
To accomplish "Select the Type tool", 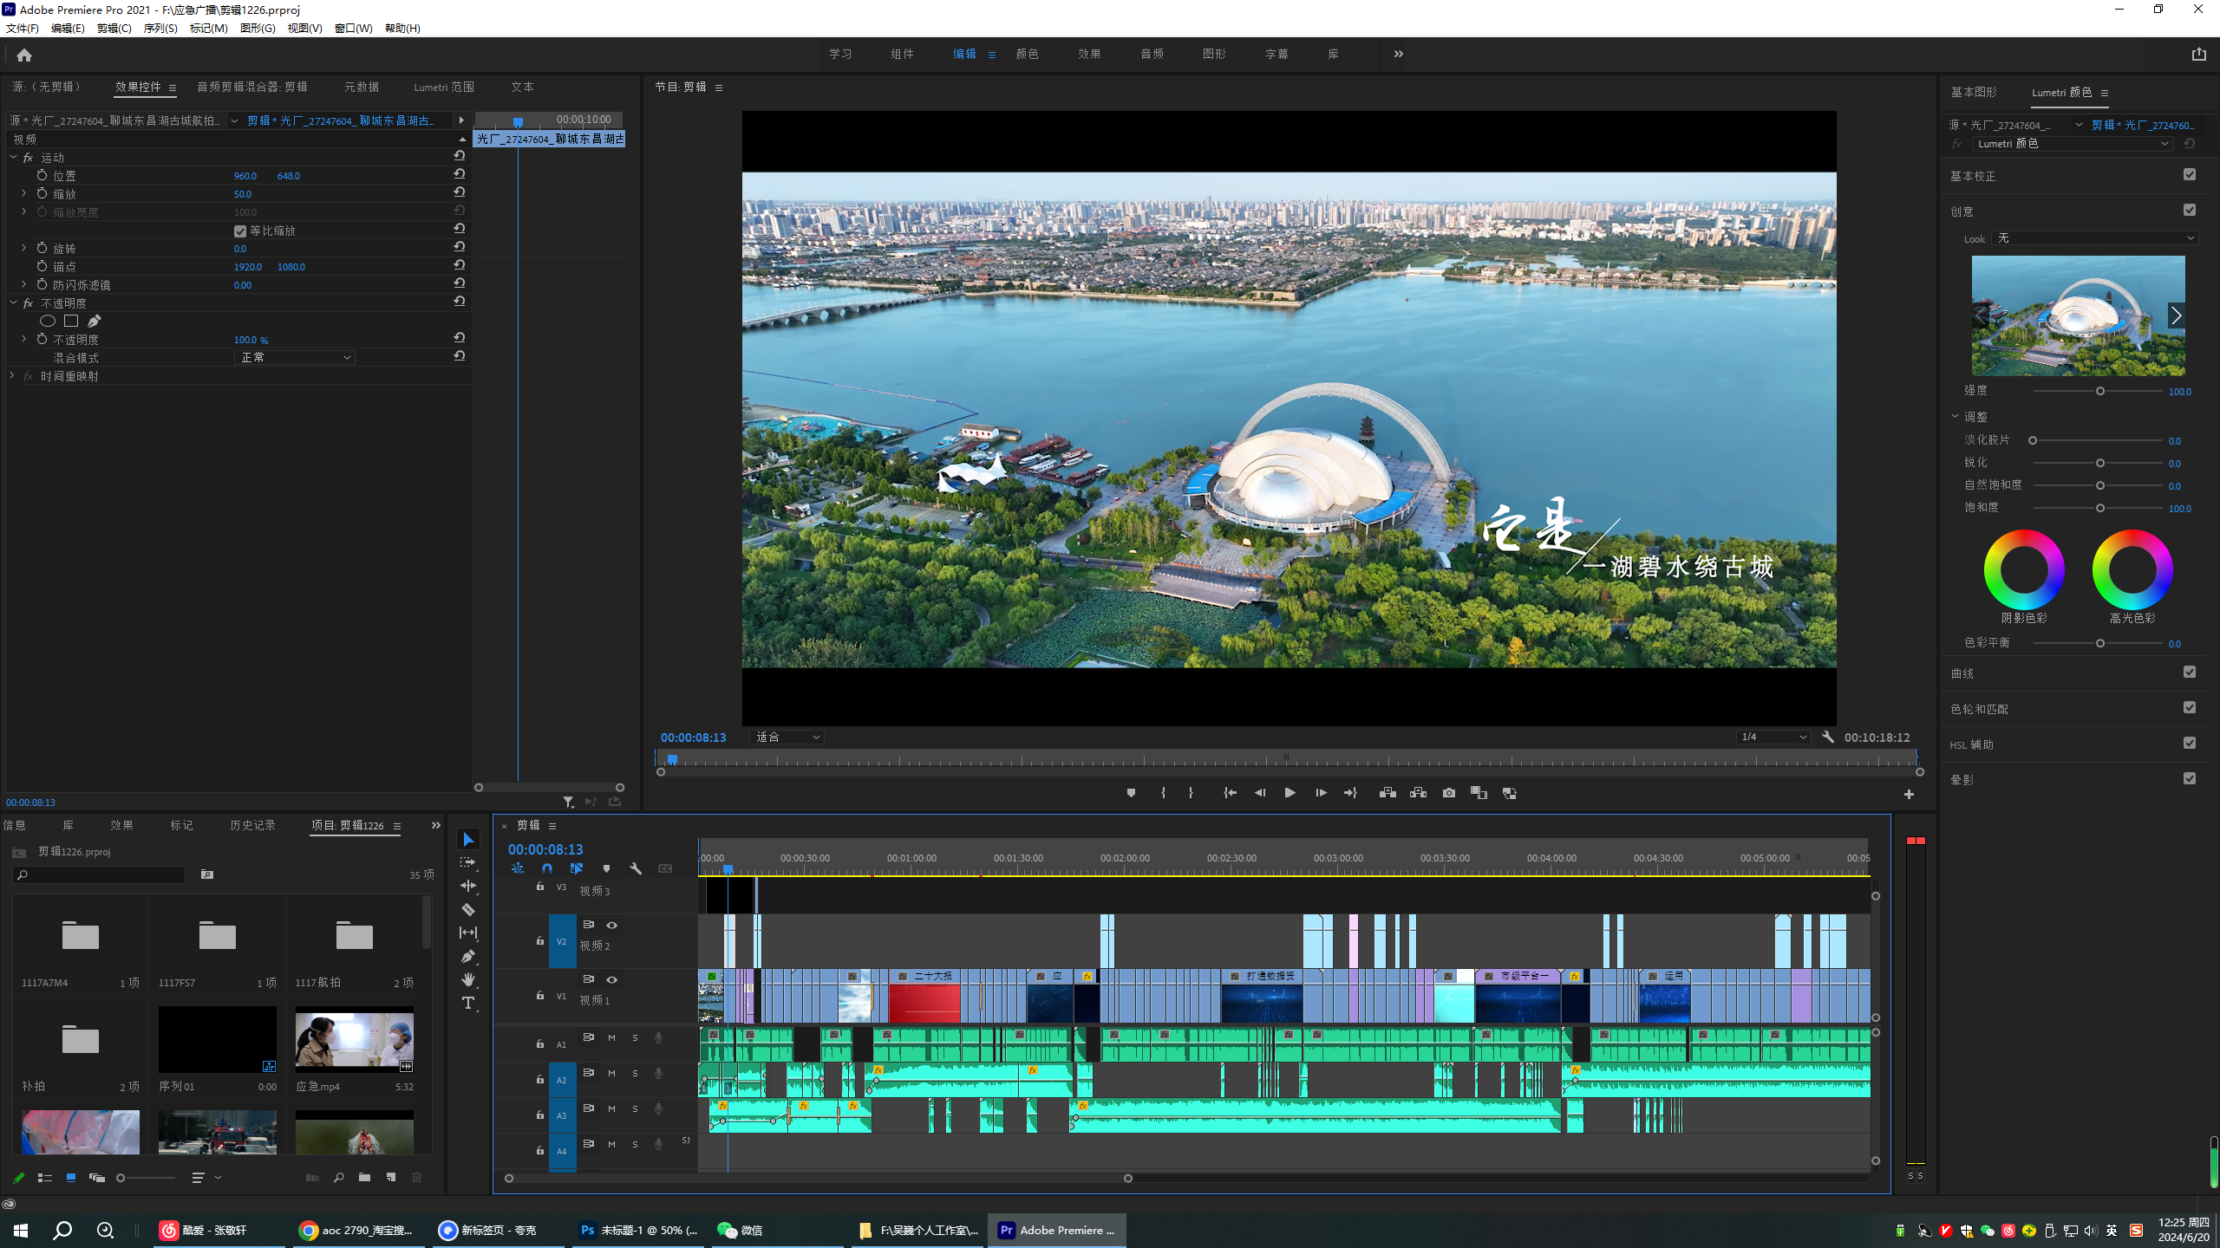I will (x=468, y=1003).
